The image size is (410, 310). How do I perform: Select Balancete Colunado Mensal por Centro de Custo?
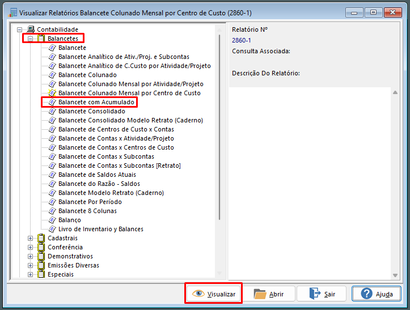click(129, 93)
